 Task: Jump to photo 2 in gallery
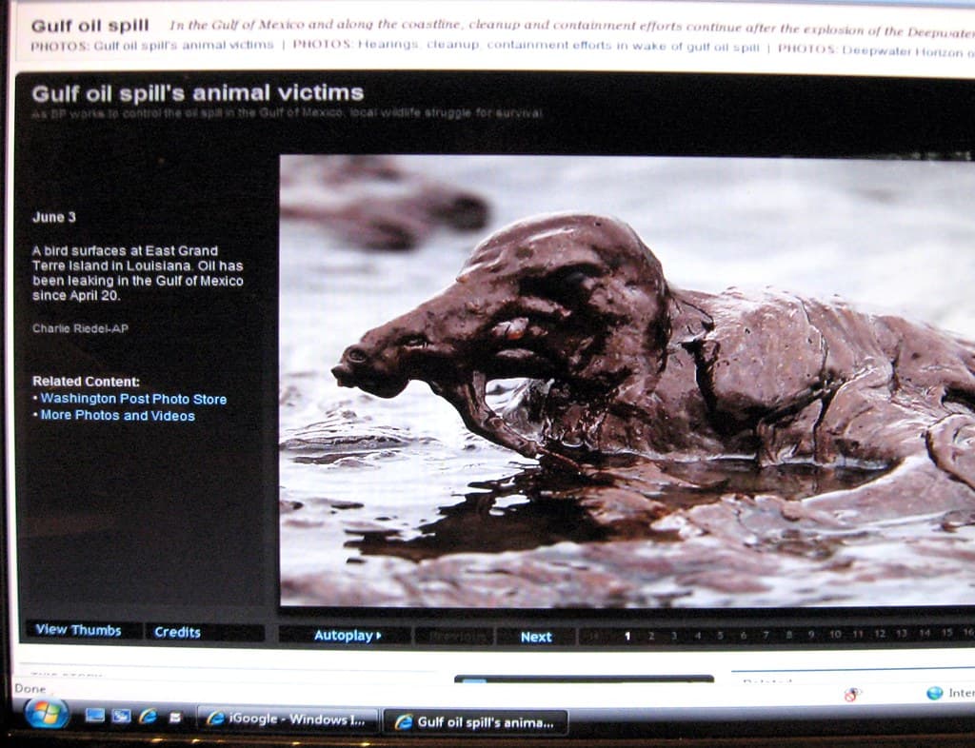point(651,636)
